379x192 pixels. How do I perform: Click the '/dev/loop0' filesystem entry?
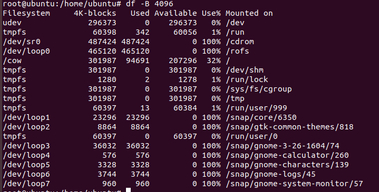coord(26,51)
